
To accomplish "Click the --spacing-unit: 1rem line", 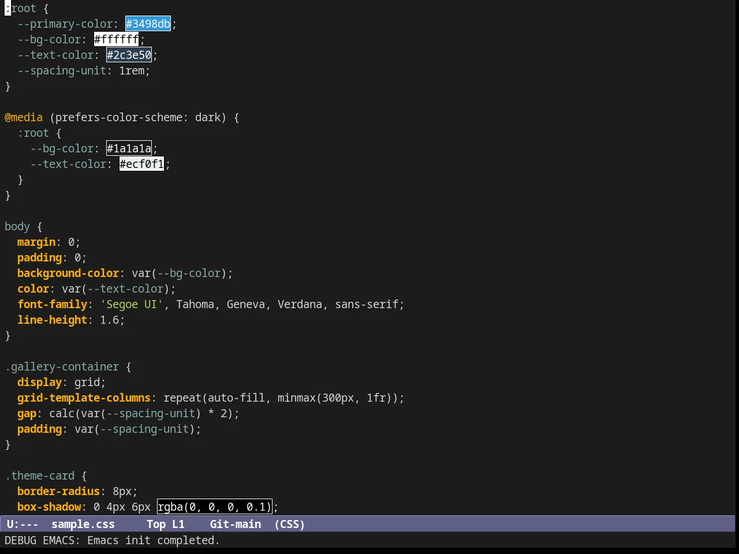I will (84, 70).
